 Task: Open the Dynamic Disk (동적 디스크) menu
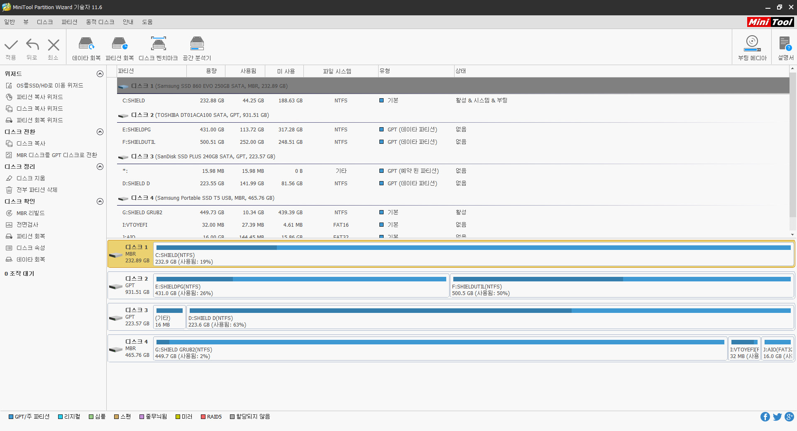(x=100, y=22)
